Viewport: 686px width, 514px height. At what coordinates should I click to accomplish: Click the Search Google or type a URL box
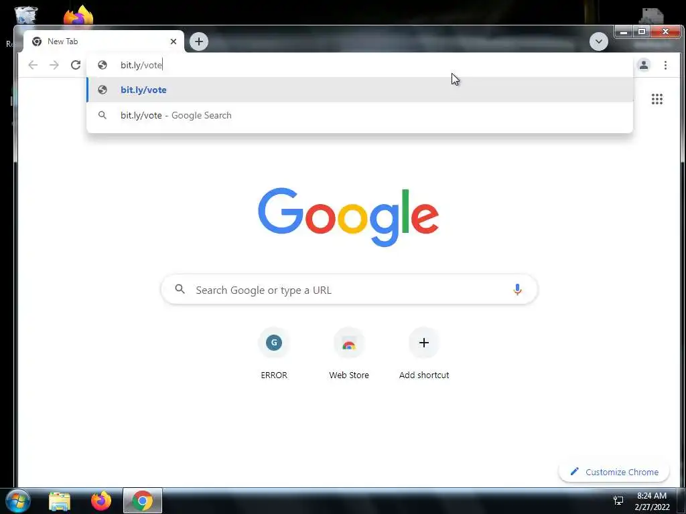pyautogui.click(x=349, y=289)
